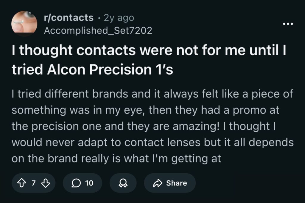Click the share arrow icon
Image resolution: width=305 pixels, height=203 pixels.
coord(157,183)
